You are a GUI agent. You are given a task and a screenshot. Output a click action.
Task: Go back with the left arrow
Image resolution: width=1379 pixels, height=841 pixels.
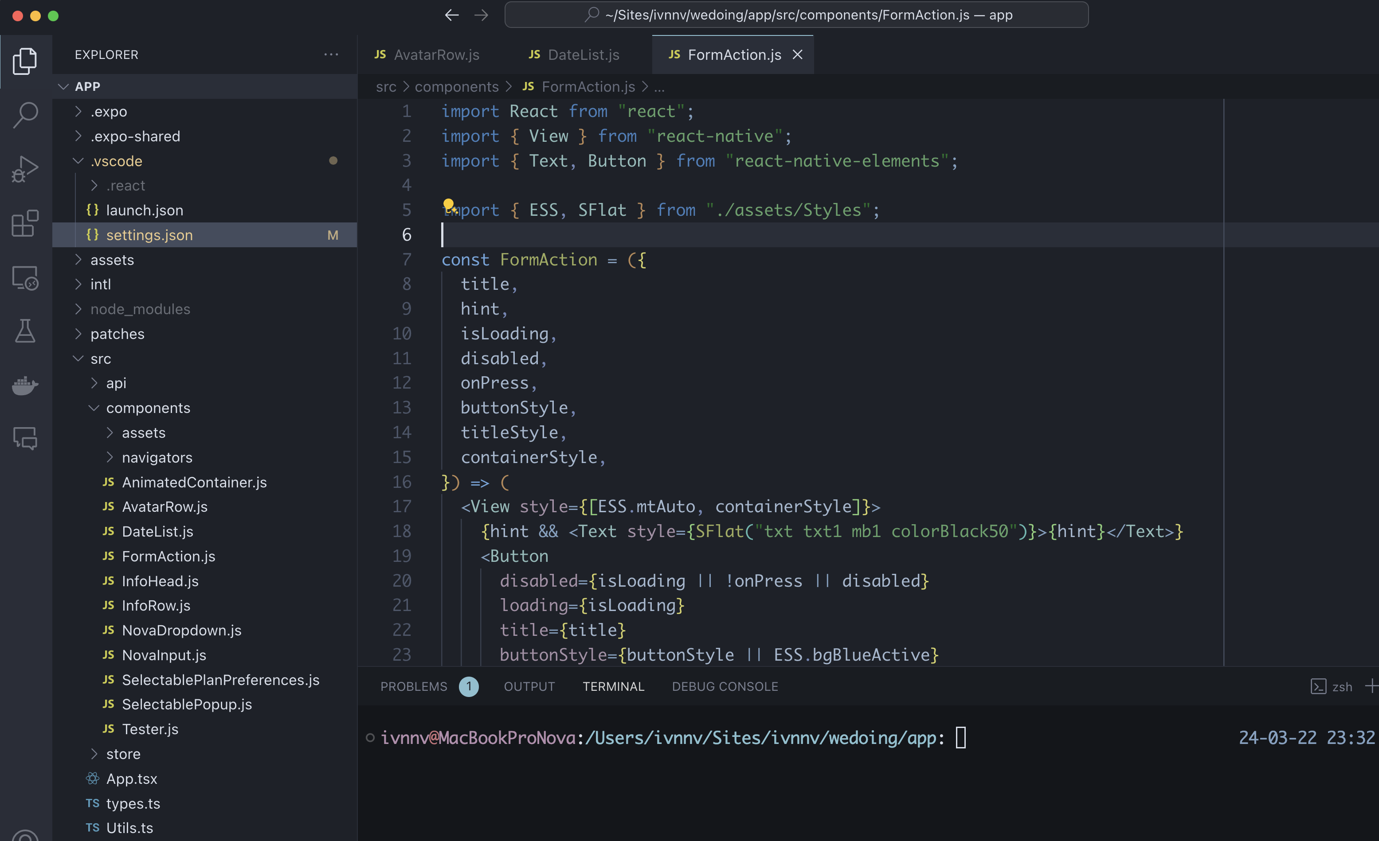452,15
